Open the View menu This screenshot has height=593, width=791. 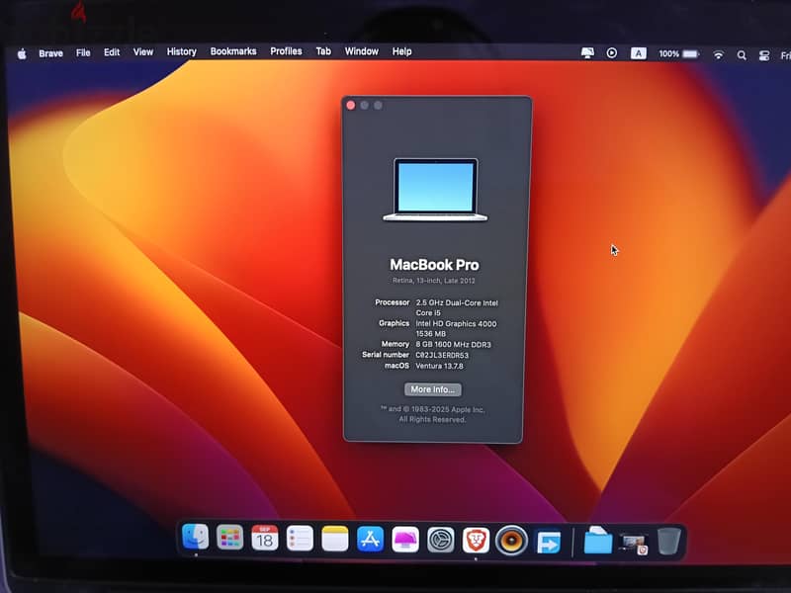143,52
